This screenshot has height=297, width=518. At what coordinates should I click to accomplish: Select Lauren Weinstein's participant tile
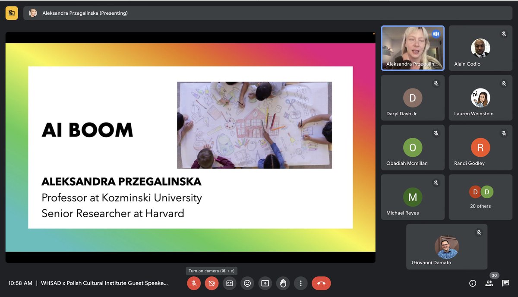tap(480, 98)
